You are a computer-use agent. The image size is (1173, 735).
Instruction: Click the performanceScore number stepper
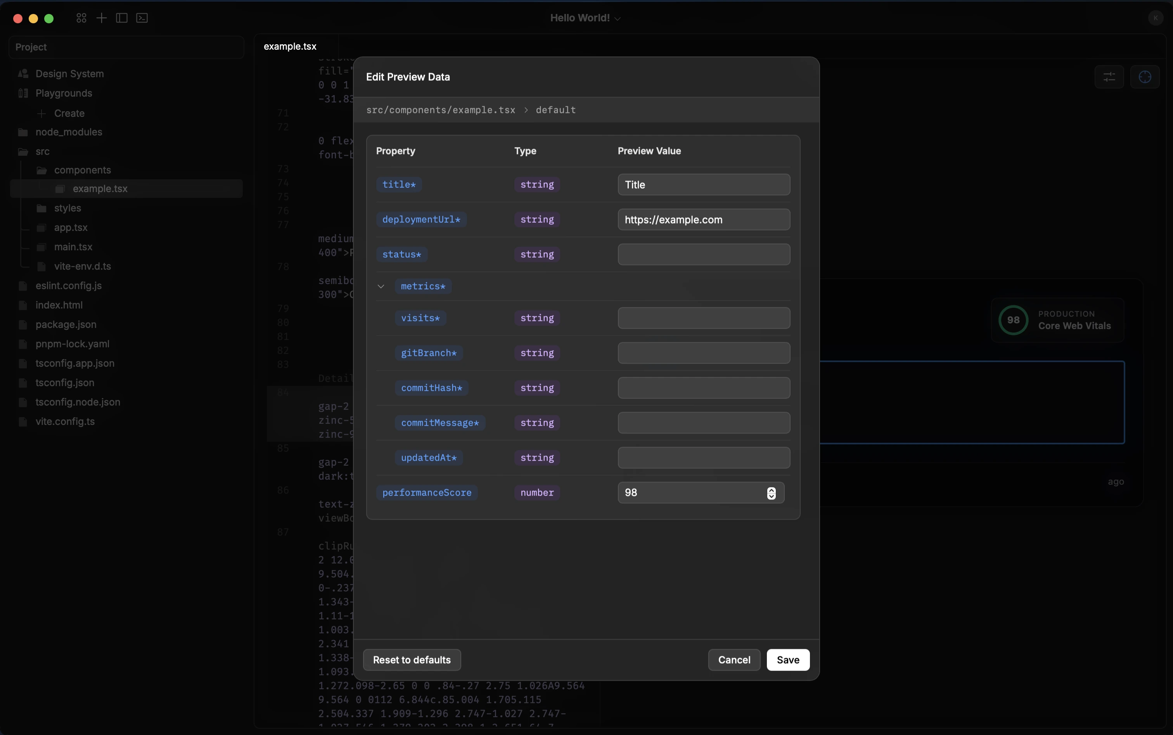[771, 493]
